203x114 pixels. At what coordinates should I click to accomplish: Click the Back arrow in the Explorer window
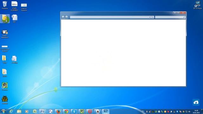click(x=63, y=17)
